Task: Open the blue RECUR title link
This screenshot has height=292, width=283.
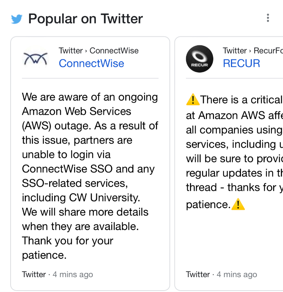Action: (x=242, y=63)
